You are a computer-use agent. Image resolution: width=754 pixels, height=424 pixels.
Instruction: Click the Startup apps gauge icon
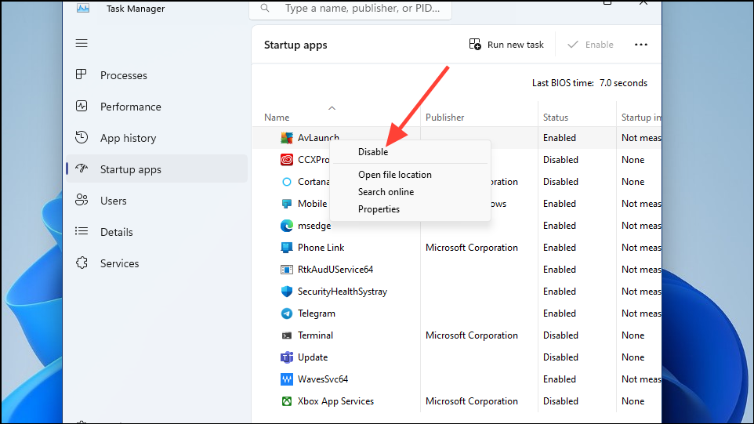coord(82,169)
